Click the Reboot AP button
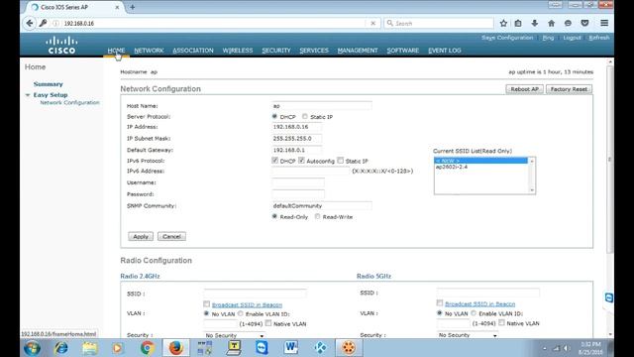The height and width of the screenshot is (357, 634). [x=524, y=89]
